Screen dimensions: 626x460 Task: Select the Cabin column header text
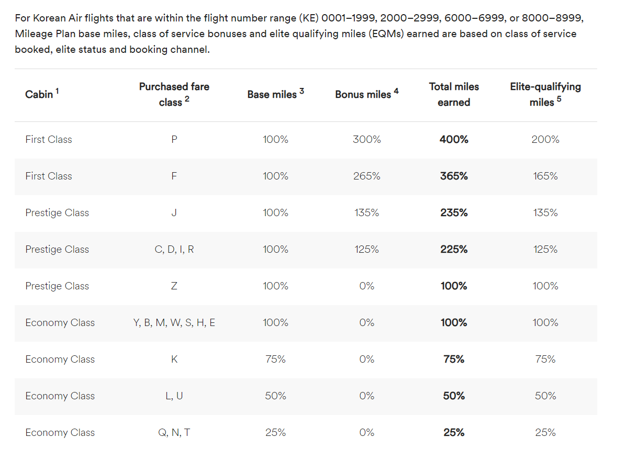39,95
